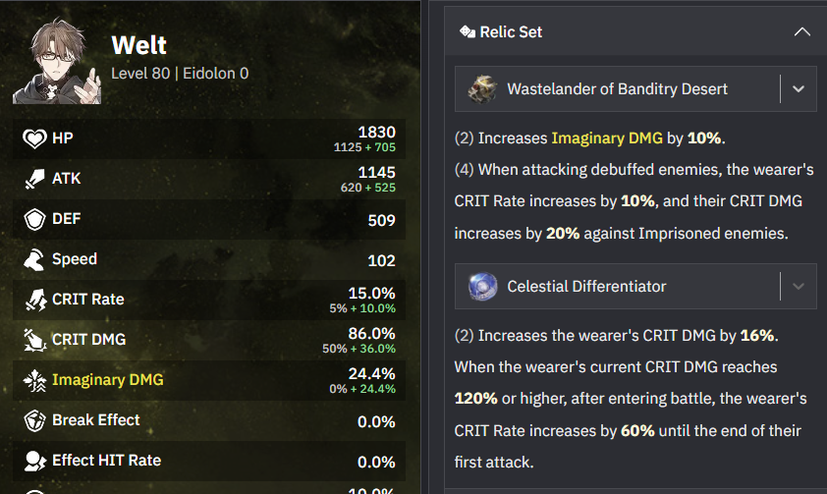Open the Wastelander of Banditry Desert dropdown
The width and height of the screenshot is (827, 494).
pos(798,89)
